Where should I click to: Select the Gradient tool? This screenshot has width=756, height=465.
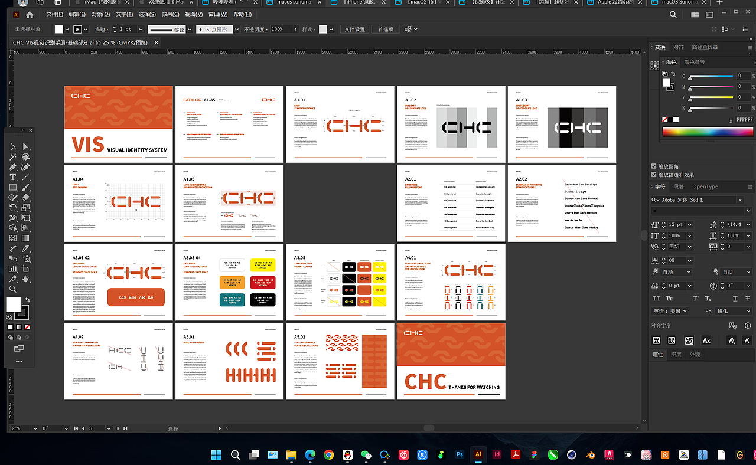click(x=26, y=238)
